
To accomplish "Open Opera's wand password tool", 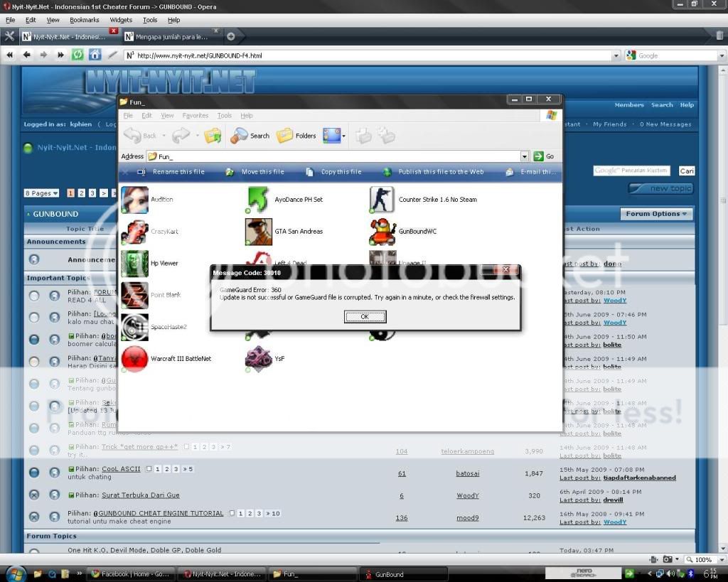I will tap(112, 55).
